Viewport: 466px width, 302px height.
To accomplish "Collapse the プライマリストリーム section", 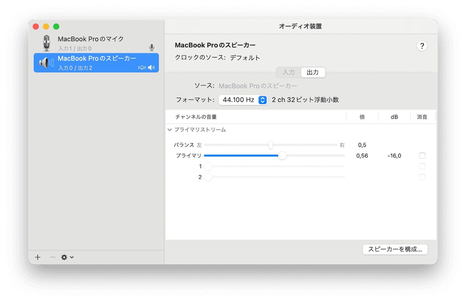I will pos(170,130).
